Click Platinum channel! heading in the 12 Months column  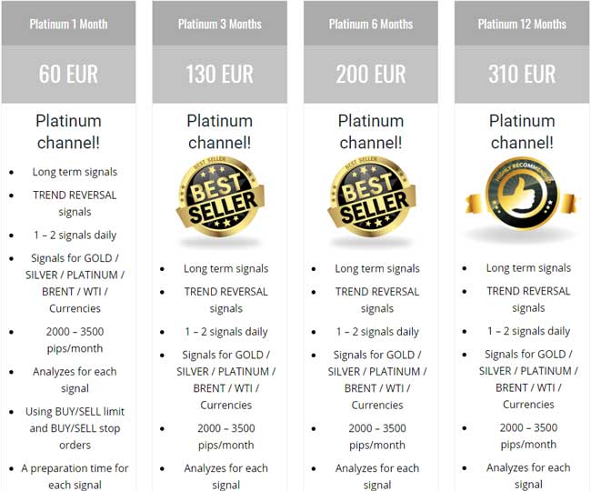pyautogui.click(x=522, y=131)
